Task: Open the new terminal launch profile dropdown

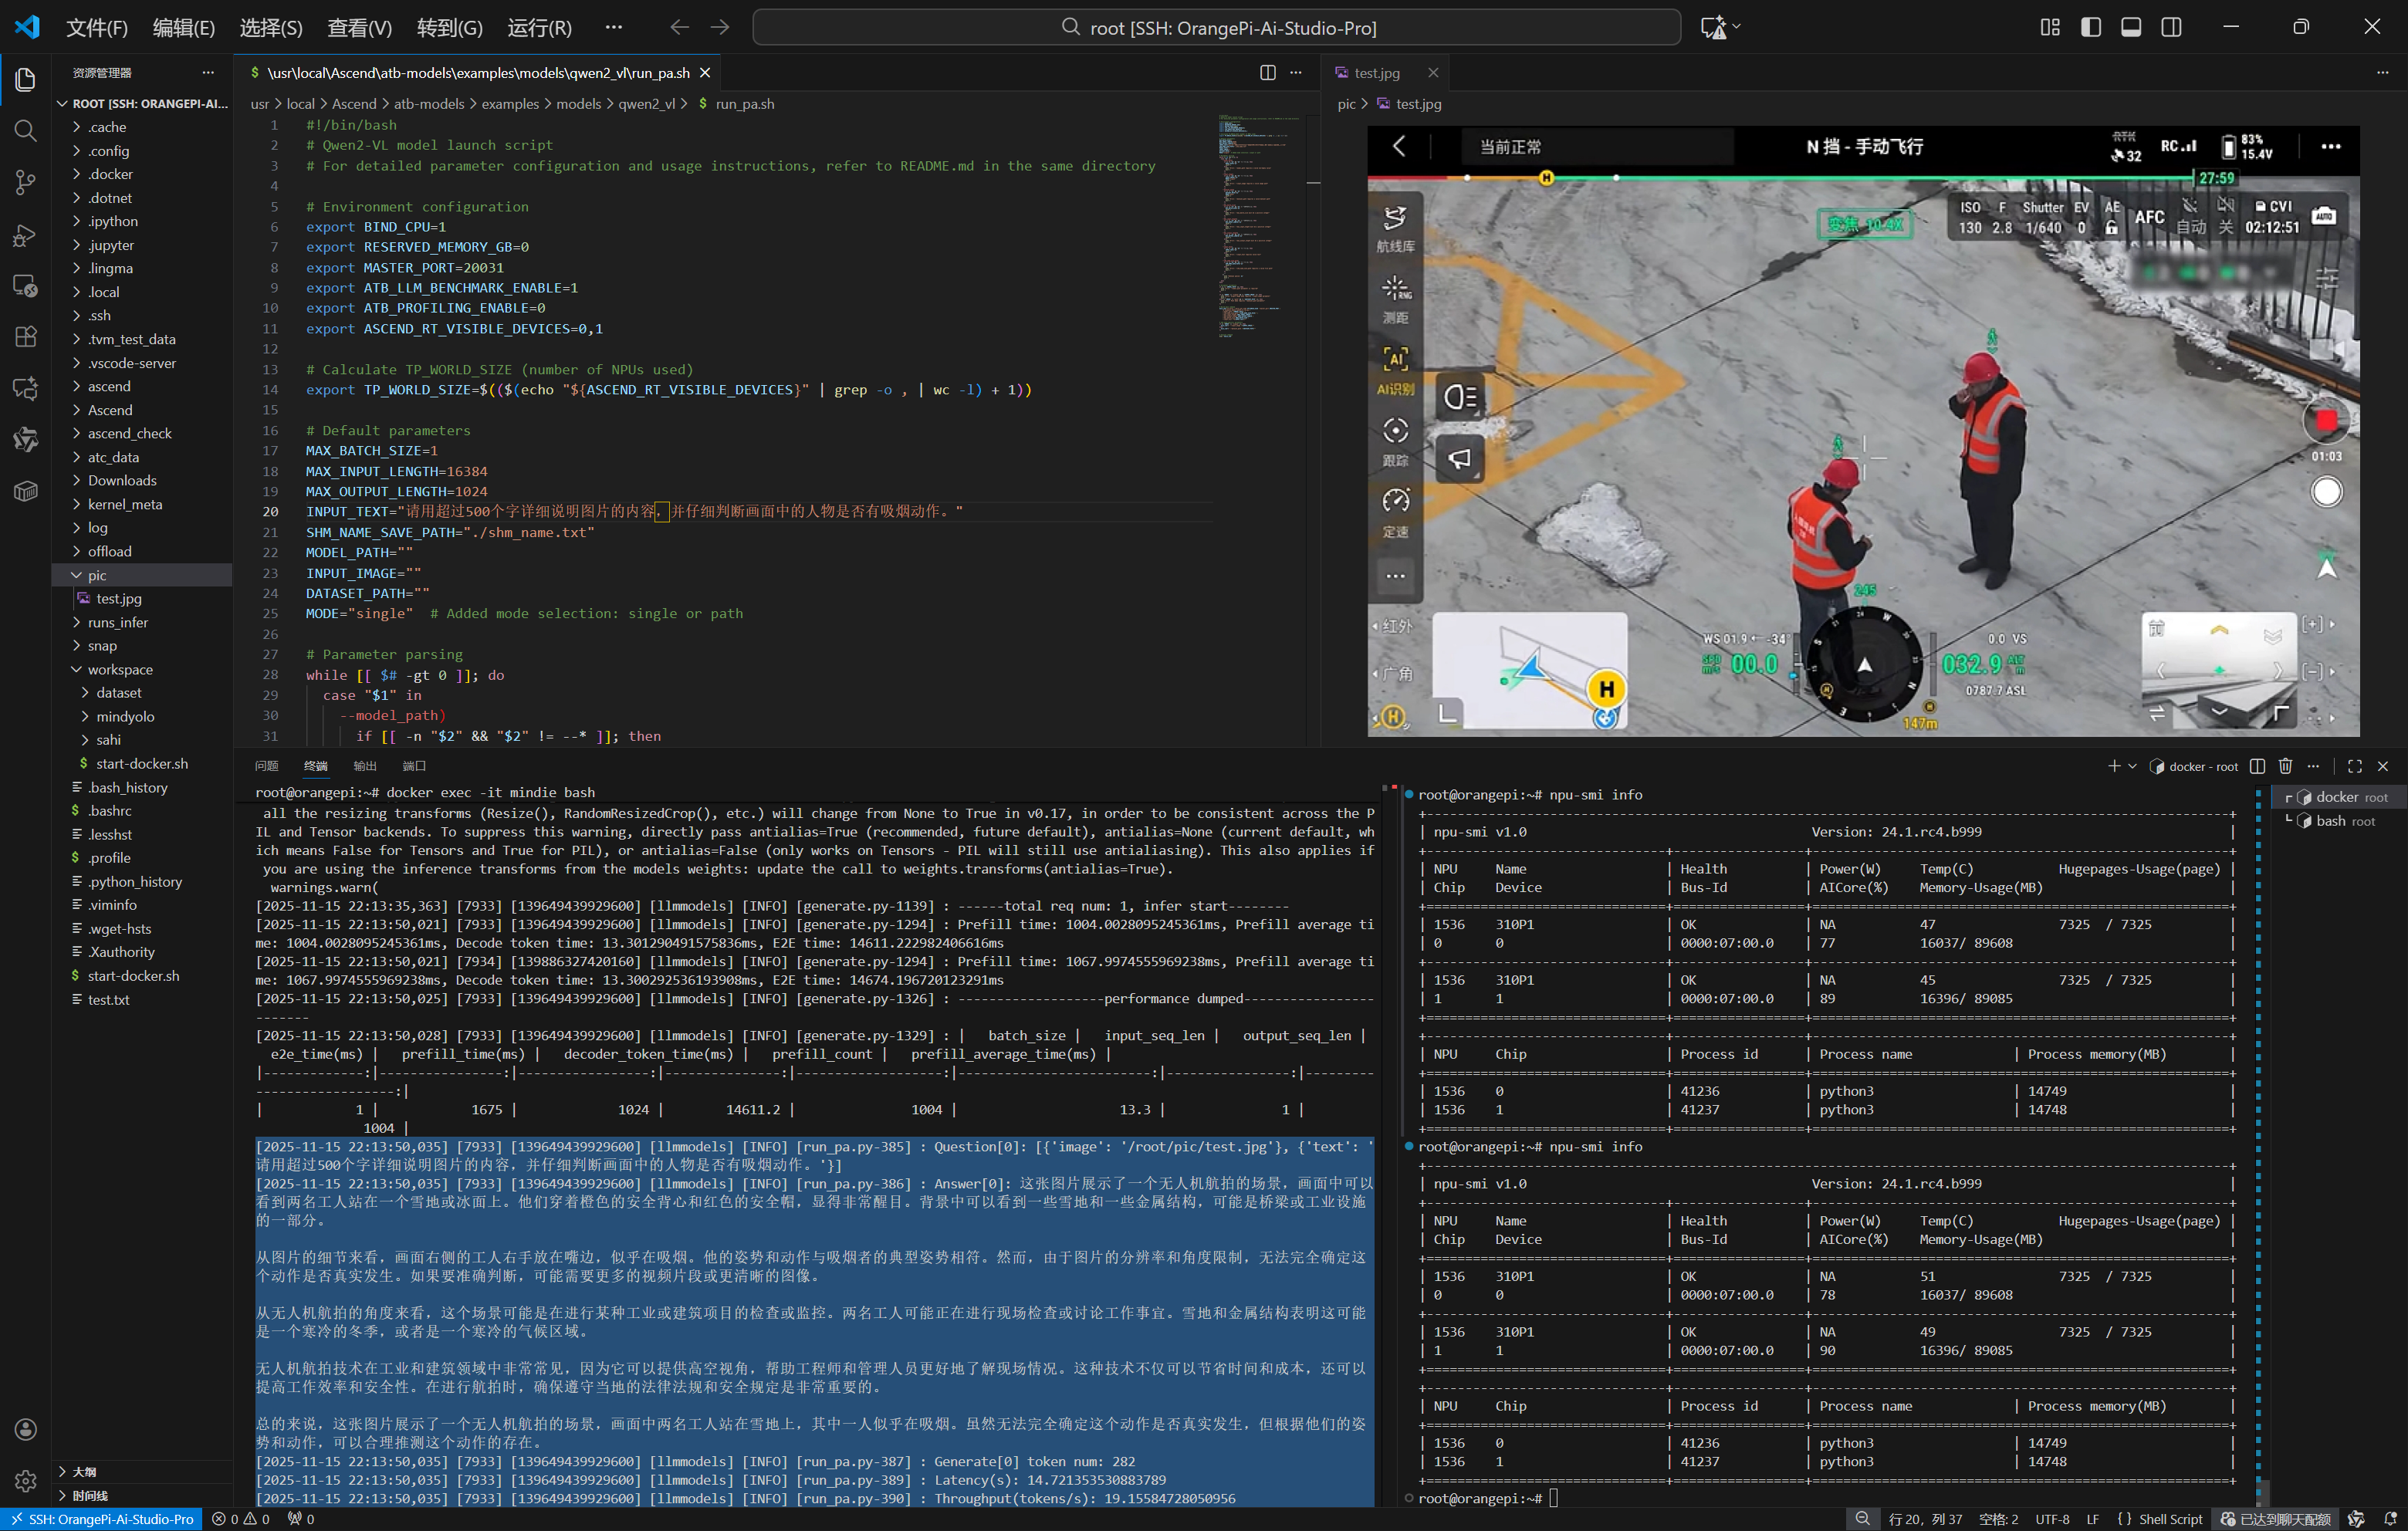Action: pos(2133,766)
